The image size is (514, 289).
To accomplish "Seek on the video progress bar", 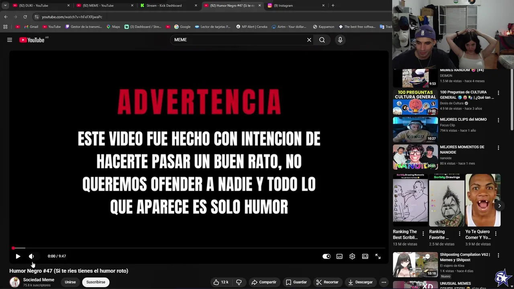I will pos(199,248).
